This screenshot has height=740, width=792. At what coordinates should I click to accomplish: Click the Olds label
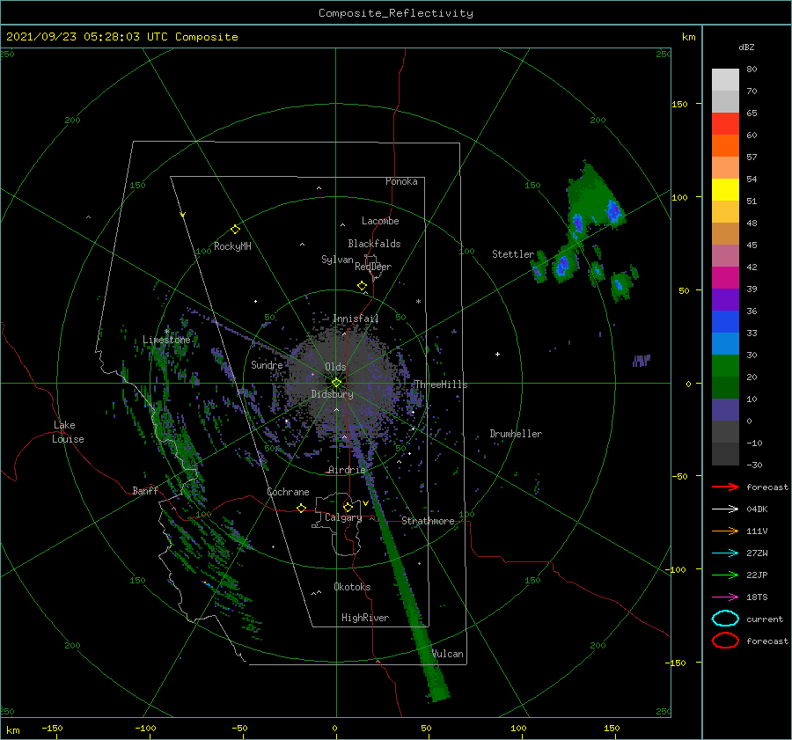tap(335, 367)
